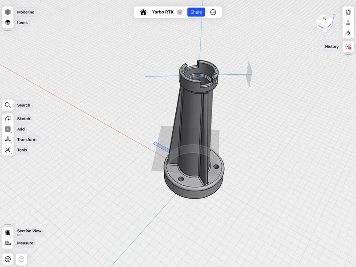Screen dimensions: 356x267
Task: Open the Add plus icon
Action: point(8,129)
